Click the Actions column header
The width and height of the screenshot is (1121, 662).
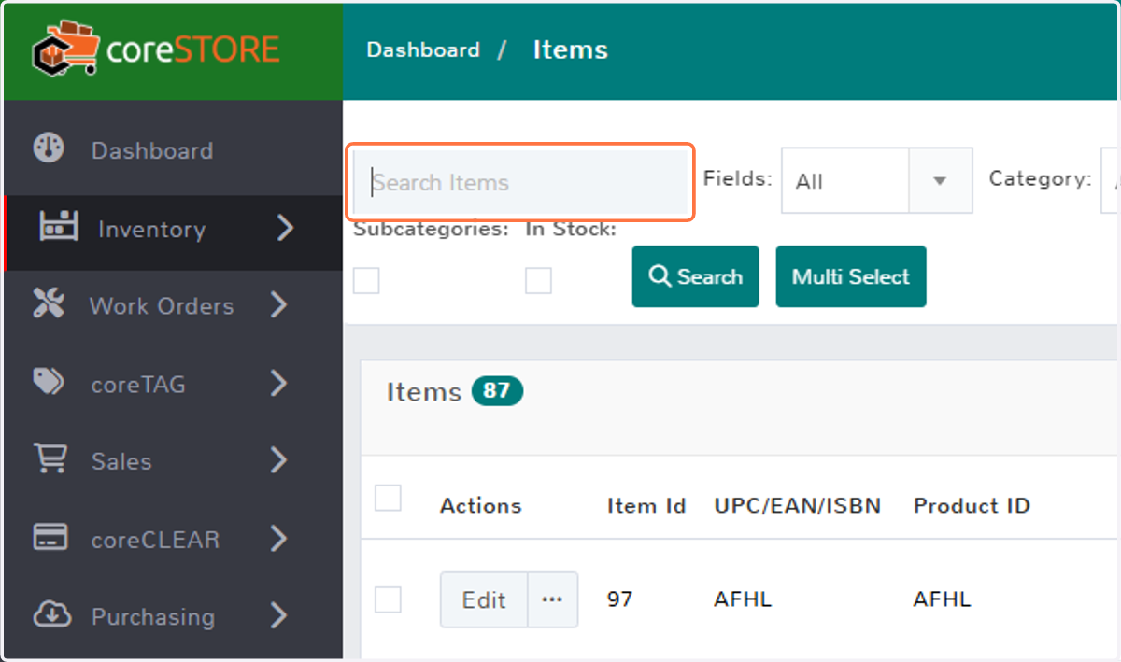click(481, 506)
